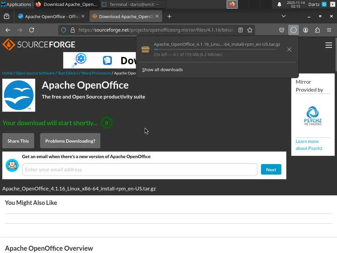337x253 pixels.
Task: Click the URL address bar
Action: click(156, 30)
